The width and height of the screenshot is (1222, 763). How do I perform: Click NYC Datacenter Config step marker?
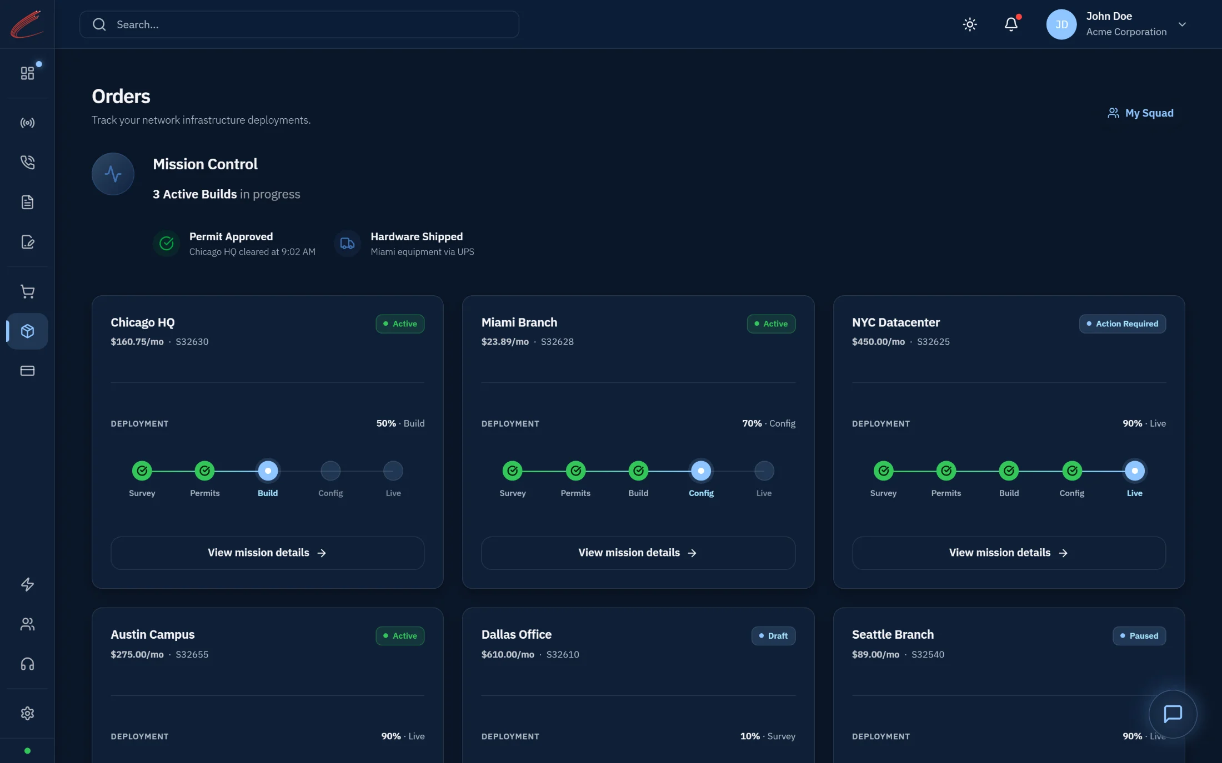[x=1072, y=471]
